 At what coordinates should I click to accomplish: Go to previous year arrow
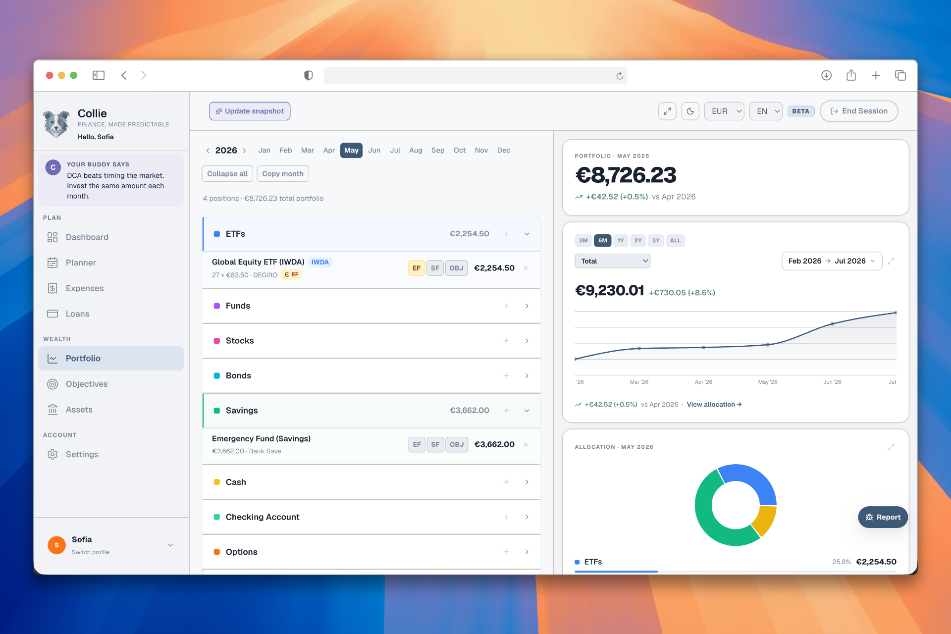tap(208, 151)
